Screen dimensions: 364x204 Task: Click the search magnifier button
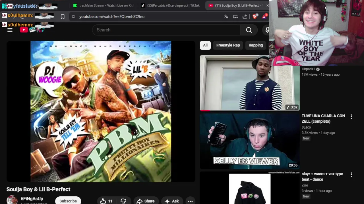[x=249, y=30]
